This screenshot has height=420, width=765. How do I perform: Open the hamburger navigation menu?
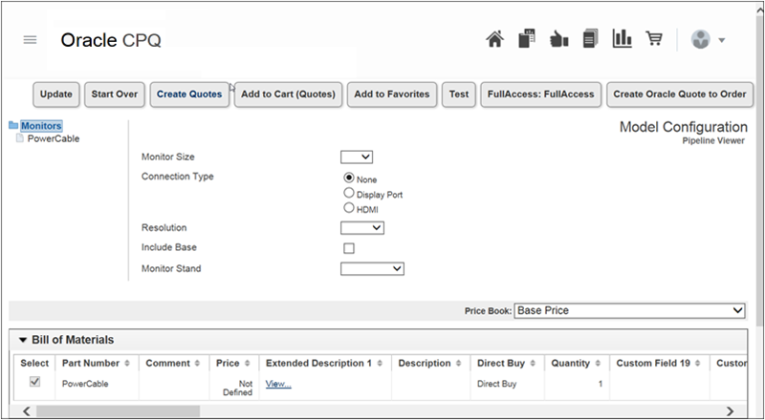(x=30, y=40)
